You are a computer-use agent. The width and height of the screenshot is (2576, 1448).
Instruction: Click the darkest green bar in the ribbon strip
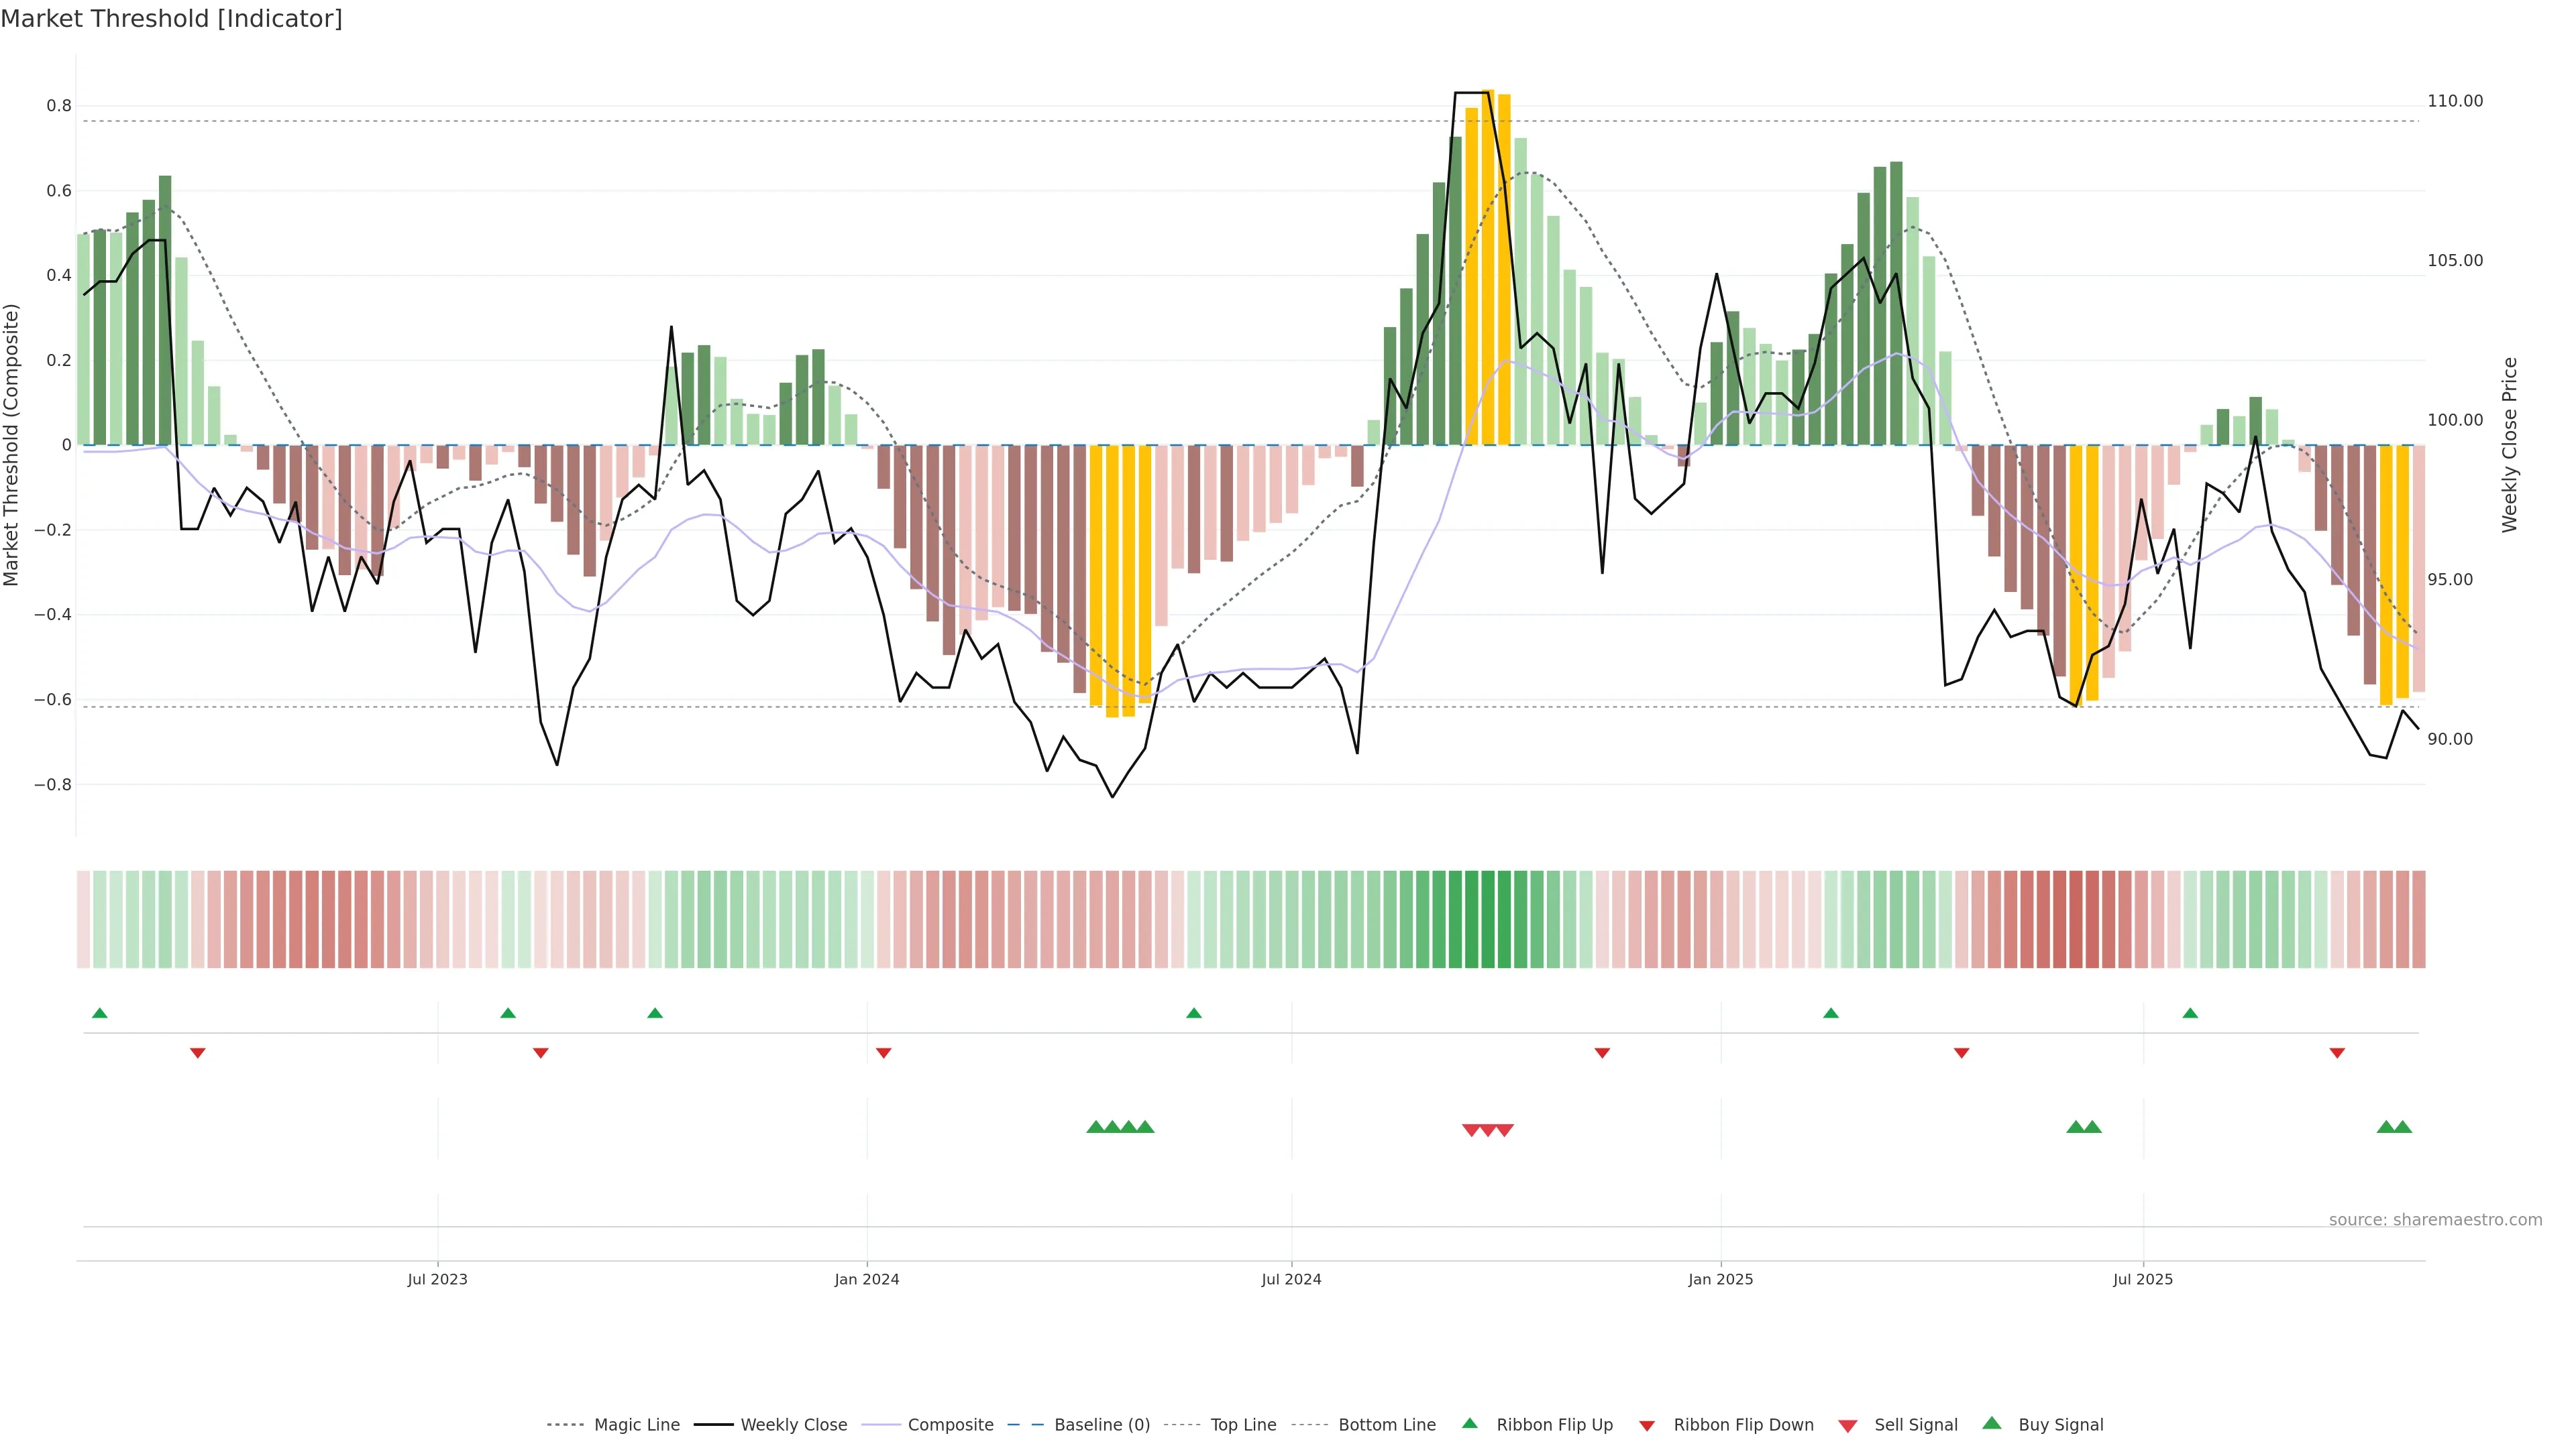pos(1488,919)
